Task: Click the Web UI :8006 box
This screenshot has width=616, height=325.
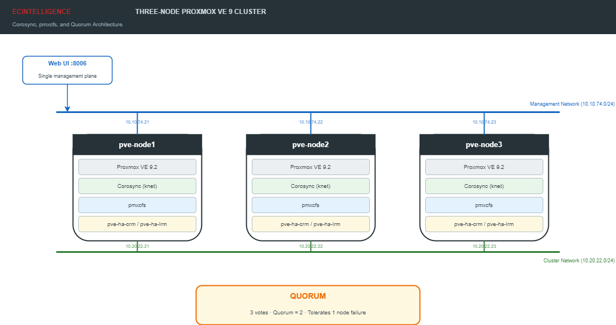Action: coord(67,70)
